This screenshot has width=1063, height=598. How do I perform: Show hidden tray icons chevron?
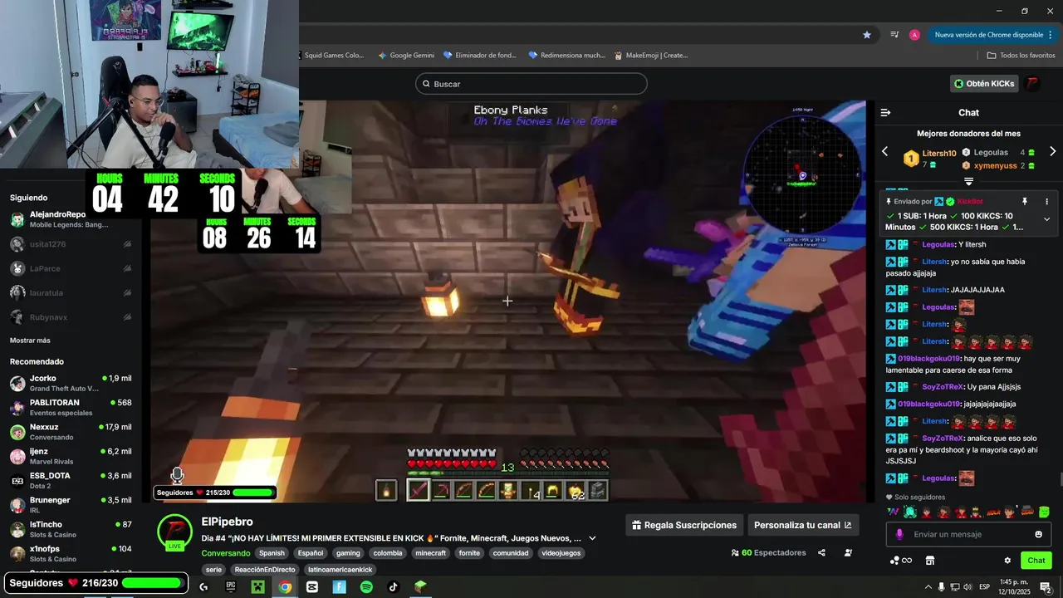click(x=928, y=587)
